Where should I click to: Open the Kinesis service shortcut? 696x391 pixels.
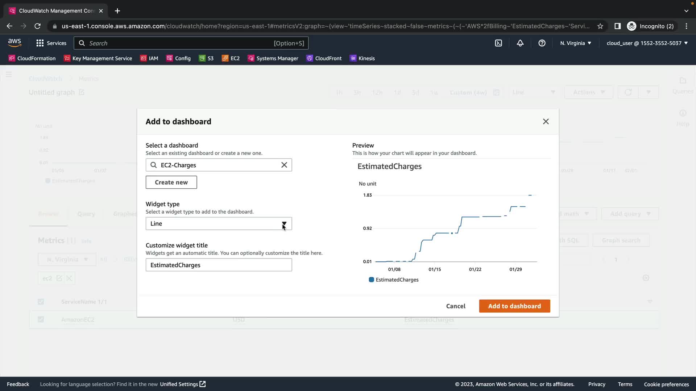(x=362, y=58)
